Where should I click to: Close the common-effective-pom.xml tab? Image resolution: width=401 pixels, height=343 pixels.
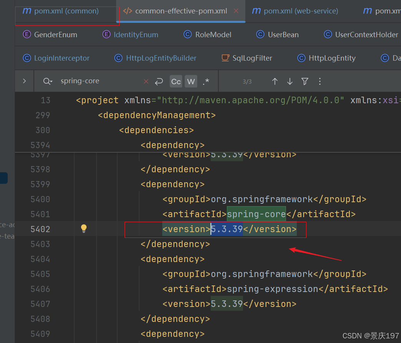(x=236, y=11)
